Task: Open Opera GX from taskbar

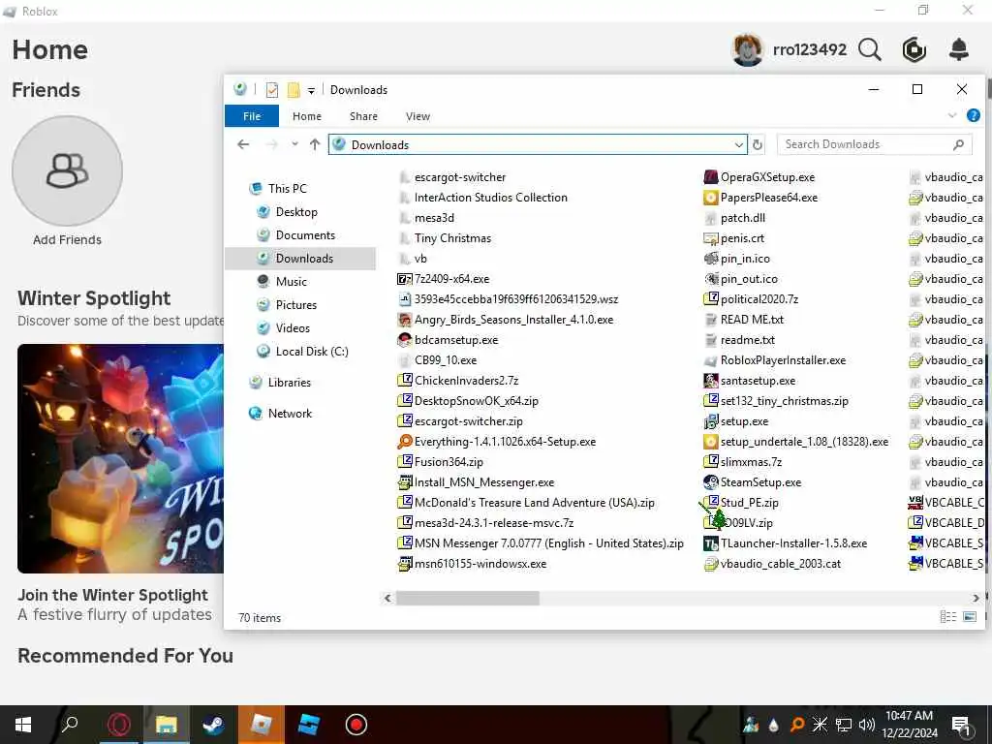Action: (118, 725)
